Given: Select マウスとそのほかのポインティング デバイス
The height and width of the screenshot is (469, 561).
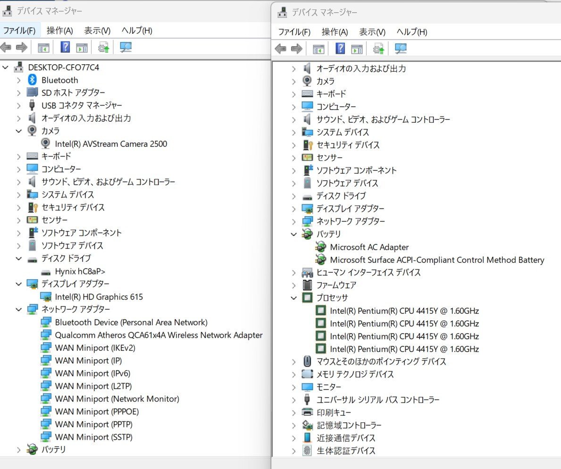Looking at the screenshot, I should click(381, 361).
